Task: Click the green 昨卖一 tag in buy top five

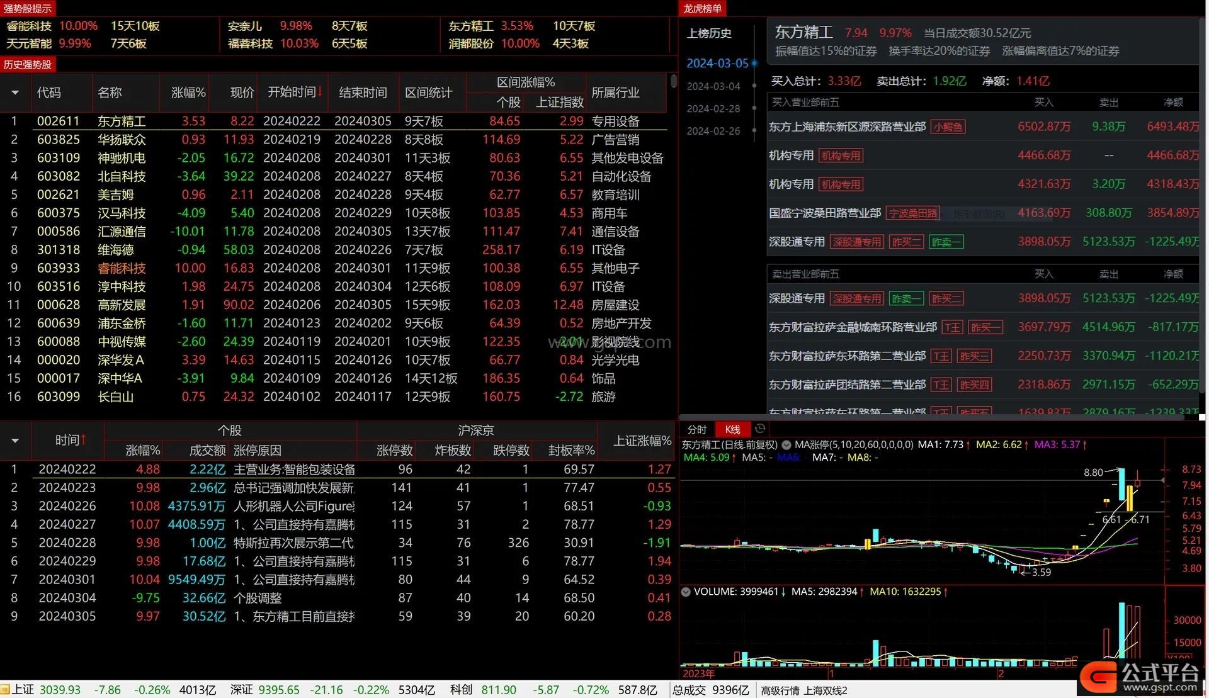Action: (946, 242)
